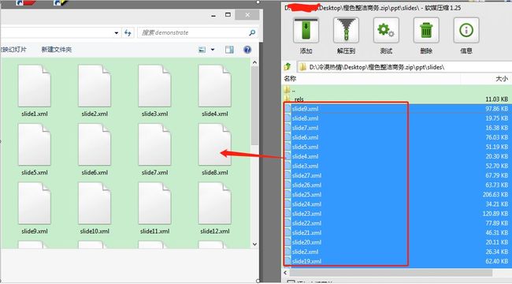
Task: Select slide25.xml row in archive list
Action: [396, 194]
